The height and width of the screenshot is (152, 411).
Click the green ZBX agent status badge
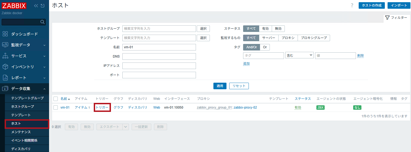pyautogui.click(x=320, y=108)
